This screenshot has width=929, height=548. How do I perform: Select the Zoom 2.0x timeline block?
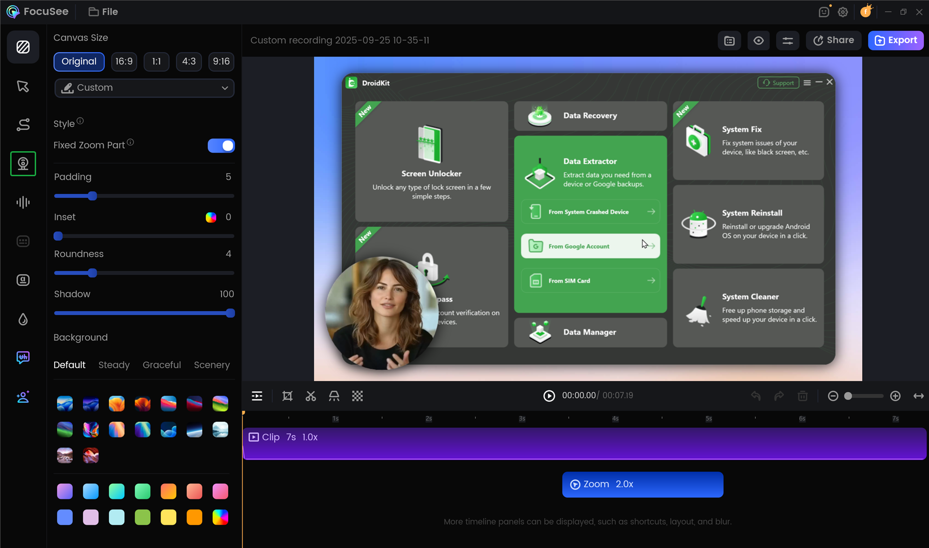point(642,484)
